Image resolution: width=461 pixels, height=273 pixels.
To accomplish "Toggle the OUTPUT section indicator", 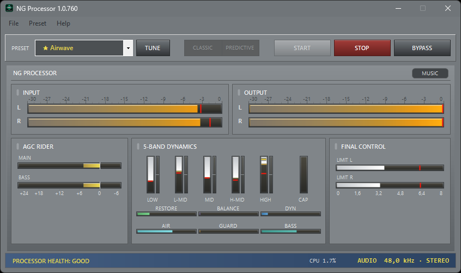I will pyautogui.click(x=239, y=92).
